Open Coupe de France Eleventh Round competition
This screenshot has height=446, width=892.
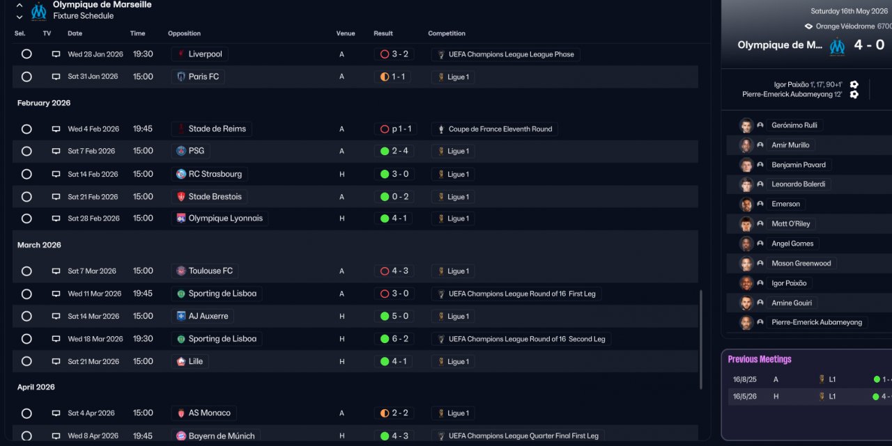[495, 129]
